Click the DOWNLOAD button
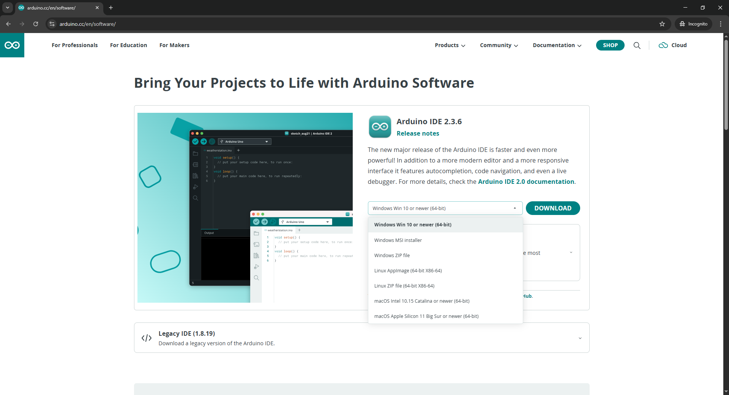729x395 pixels. (552, 208)
